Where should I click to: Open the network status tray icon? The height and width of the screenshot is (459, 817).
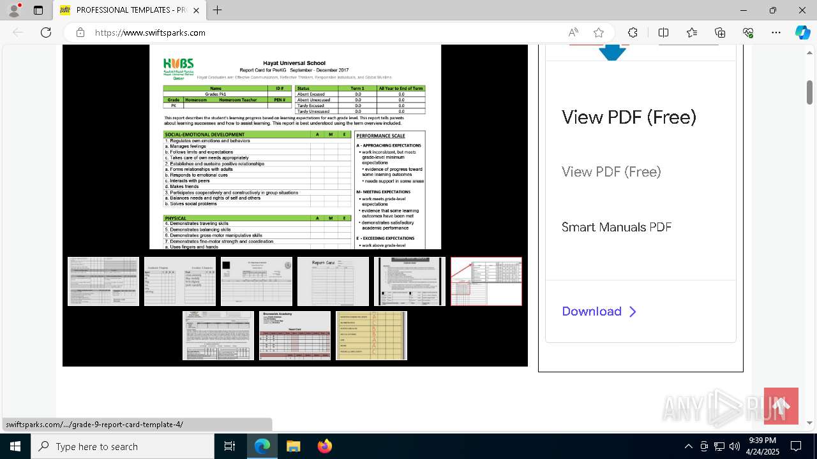(x=719, y=446)
